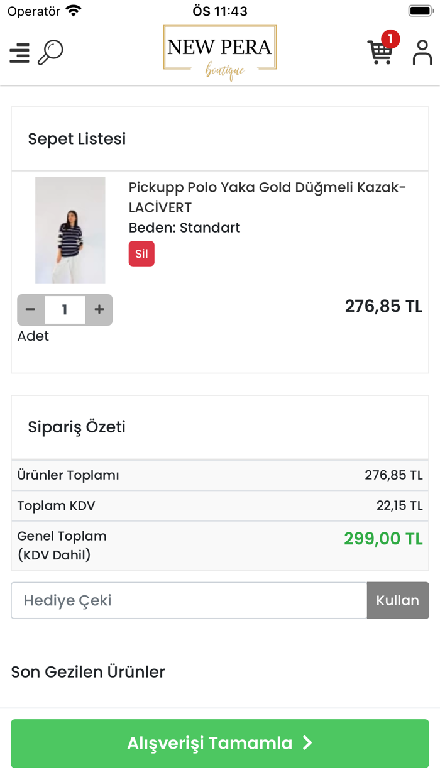Viewport: 440px width, 782px height.
Task: Tap the New Pera boutique logo
Action: tap(220, 52)
